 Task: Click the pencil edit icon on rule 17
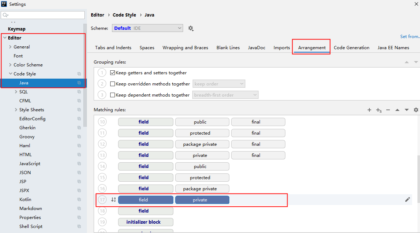point(407,200)
